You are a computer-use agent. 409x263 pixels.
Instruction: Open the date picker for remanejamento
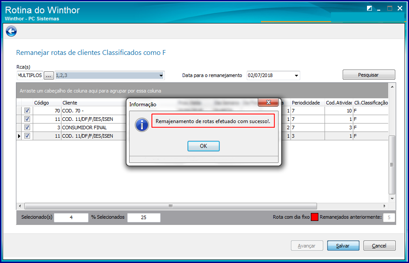(296, 75)
